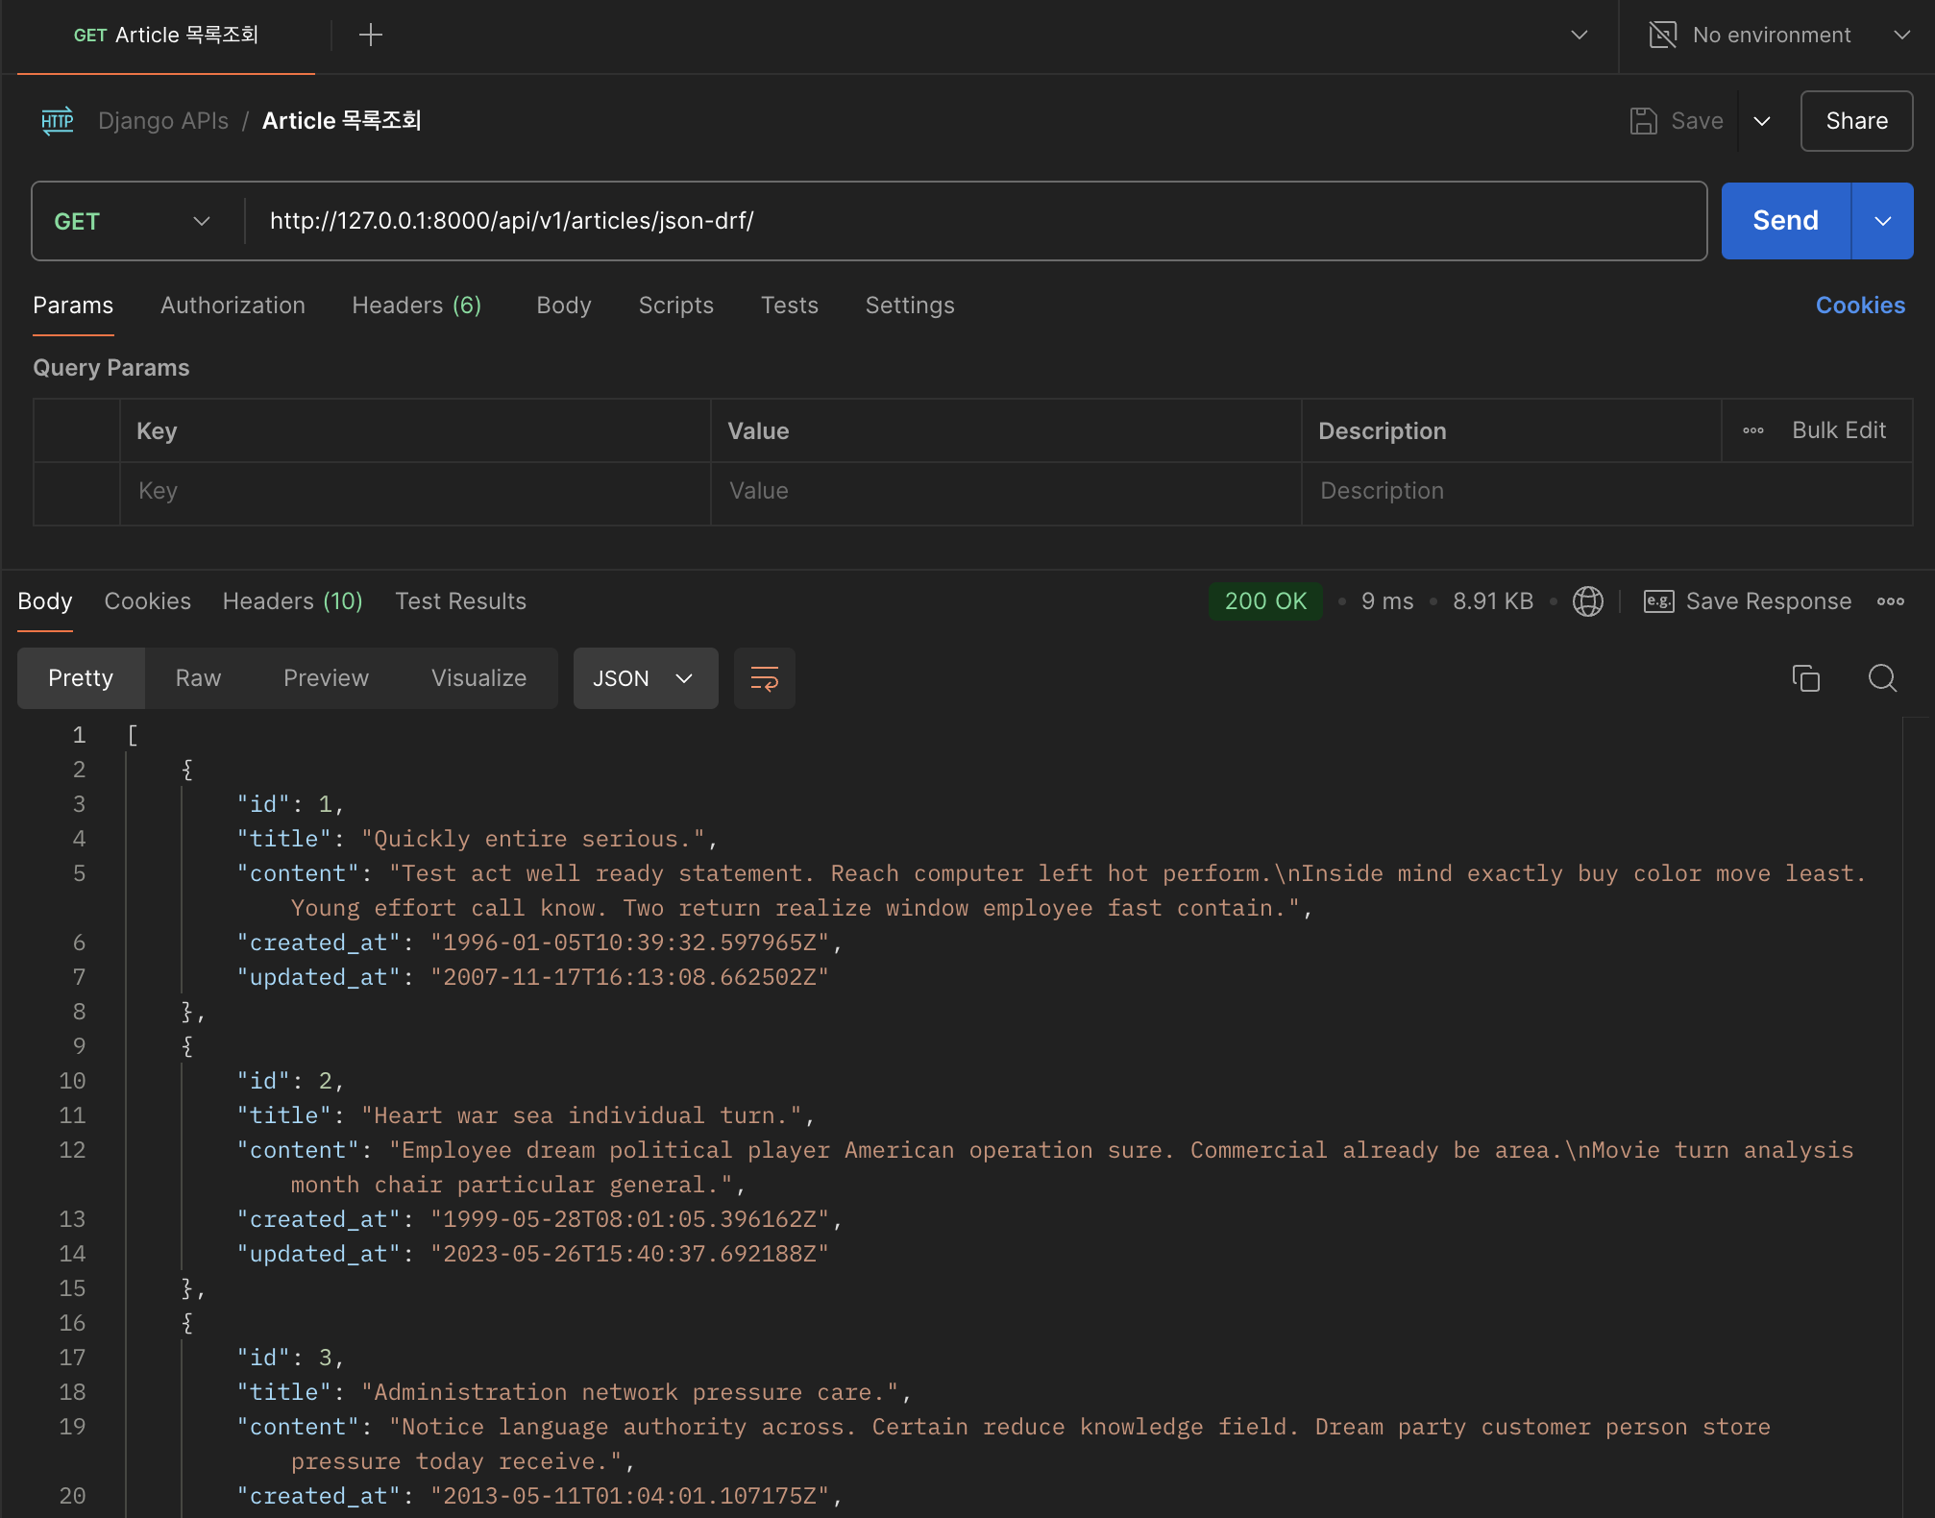Open the JSON format dropdown
Viewport: 1935px width, 1518px height.
(645, 678)
